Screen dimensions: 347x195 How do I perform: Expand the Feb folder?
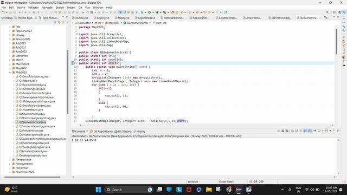click(x=10, y=27)
